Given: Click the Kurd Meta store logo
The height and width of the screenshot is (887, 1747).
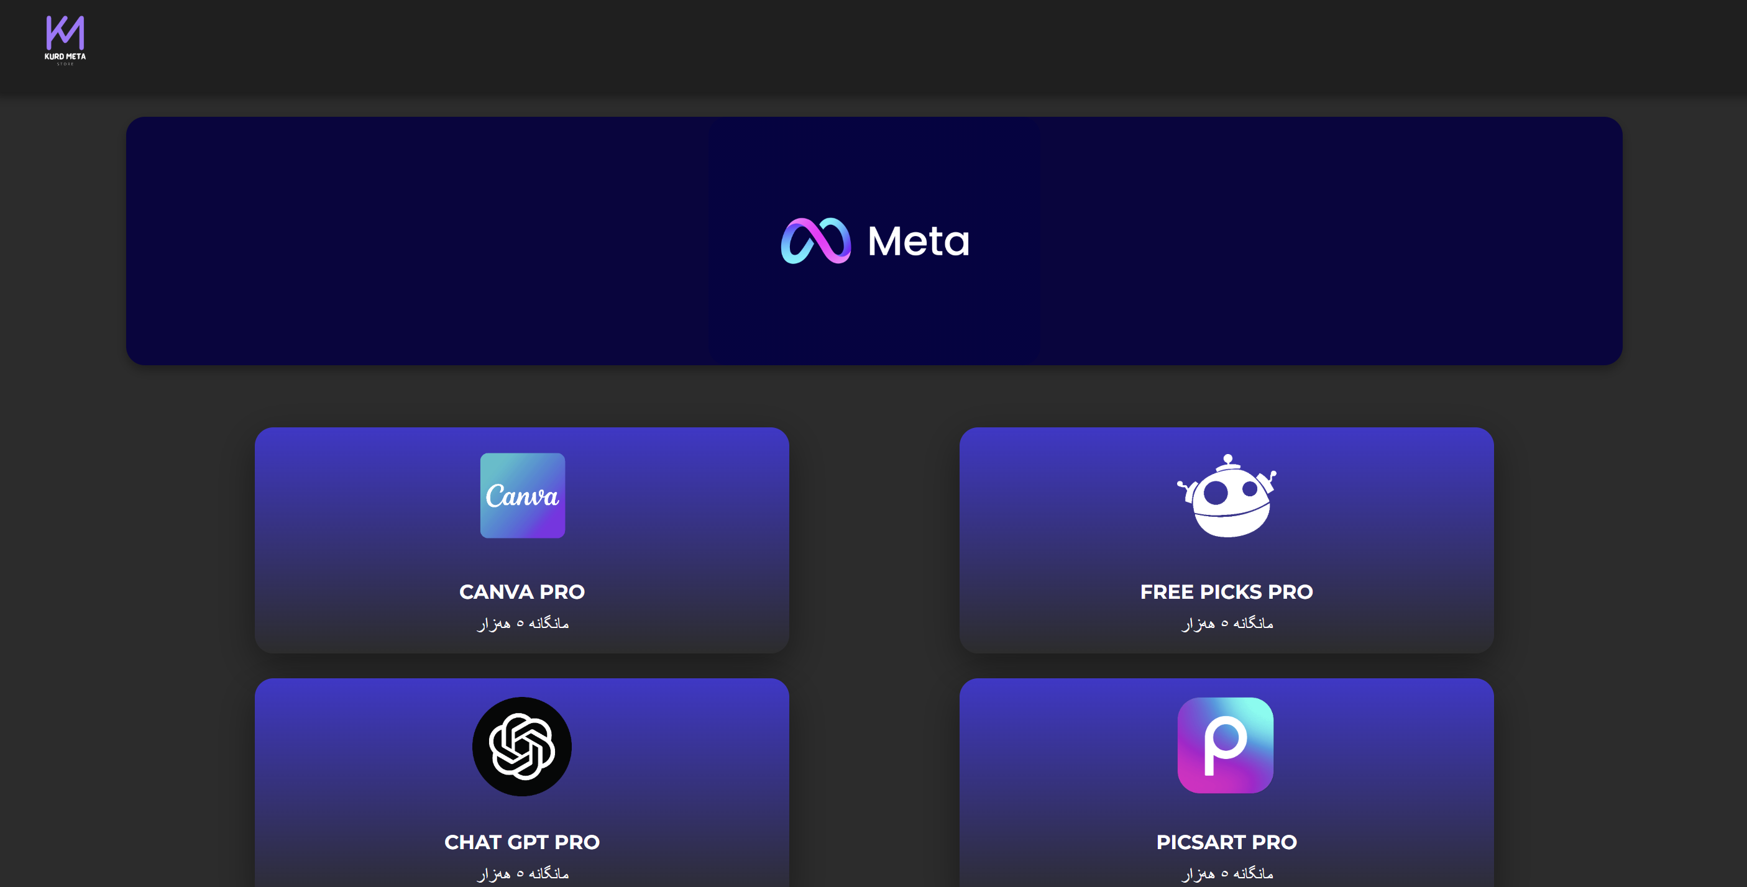Looking at the screenshot, I should click(x=65, y=40).
